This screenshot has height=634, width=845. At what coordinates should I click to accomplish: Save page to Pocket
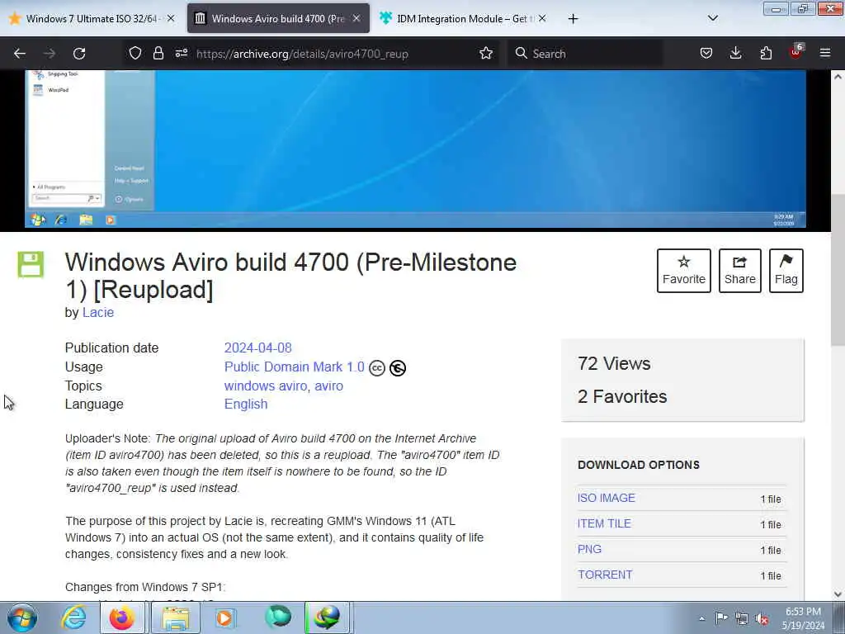pyautogui.click(x=706, y=53)
